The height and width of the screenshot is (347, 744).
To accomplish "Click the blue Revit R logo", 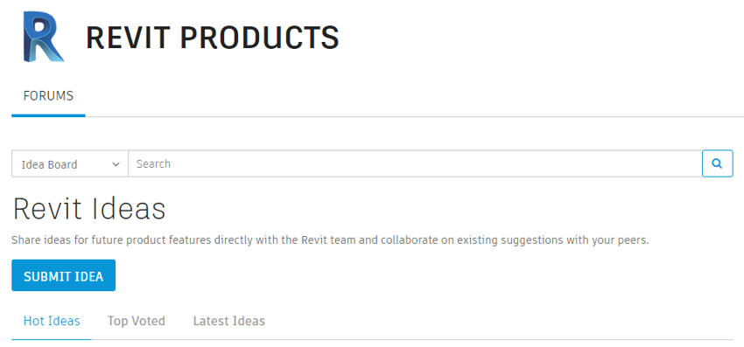I will 43,37.
